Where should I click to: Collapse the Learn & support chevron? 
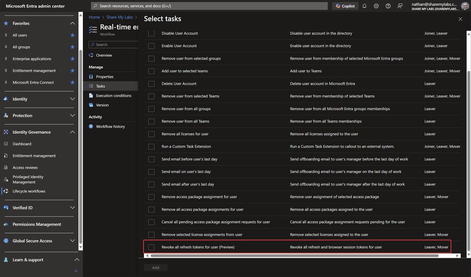point(77,260)
